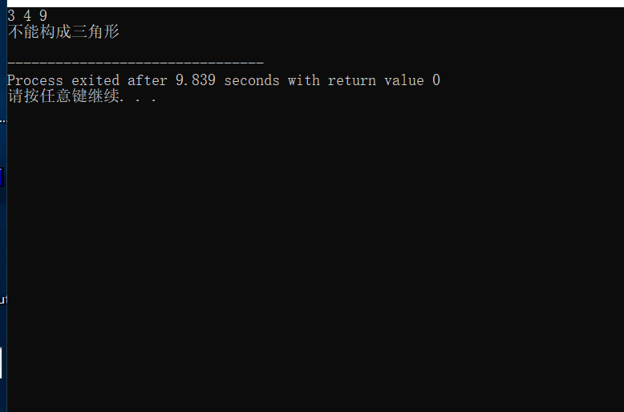Image resolution: width=624 pixels, height=412 pixels.
Task: Click the word "exited" in the console
Action: click(x=95, y=80)
